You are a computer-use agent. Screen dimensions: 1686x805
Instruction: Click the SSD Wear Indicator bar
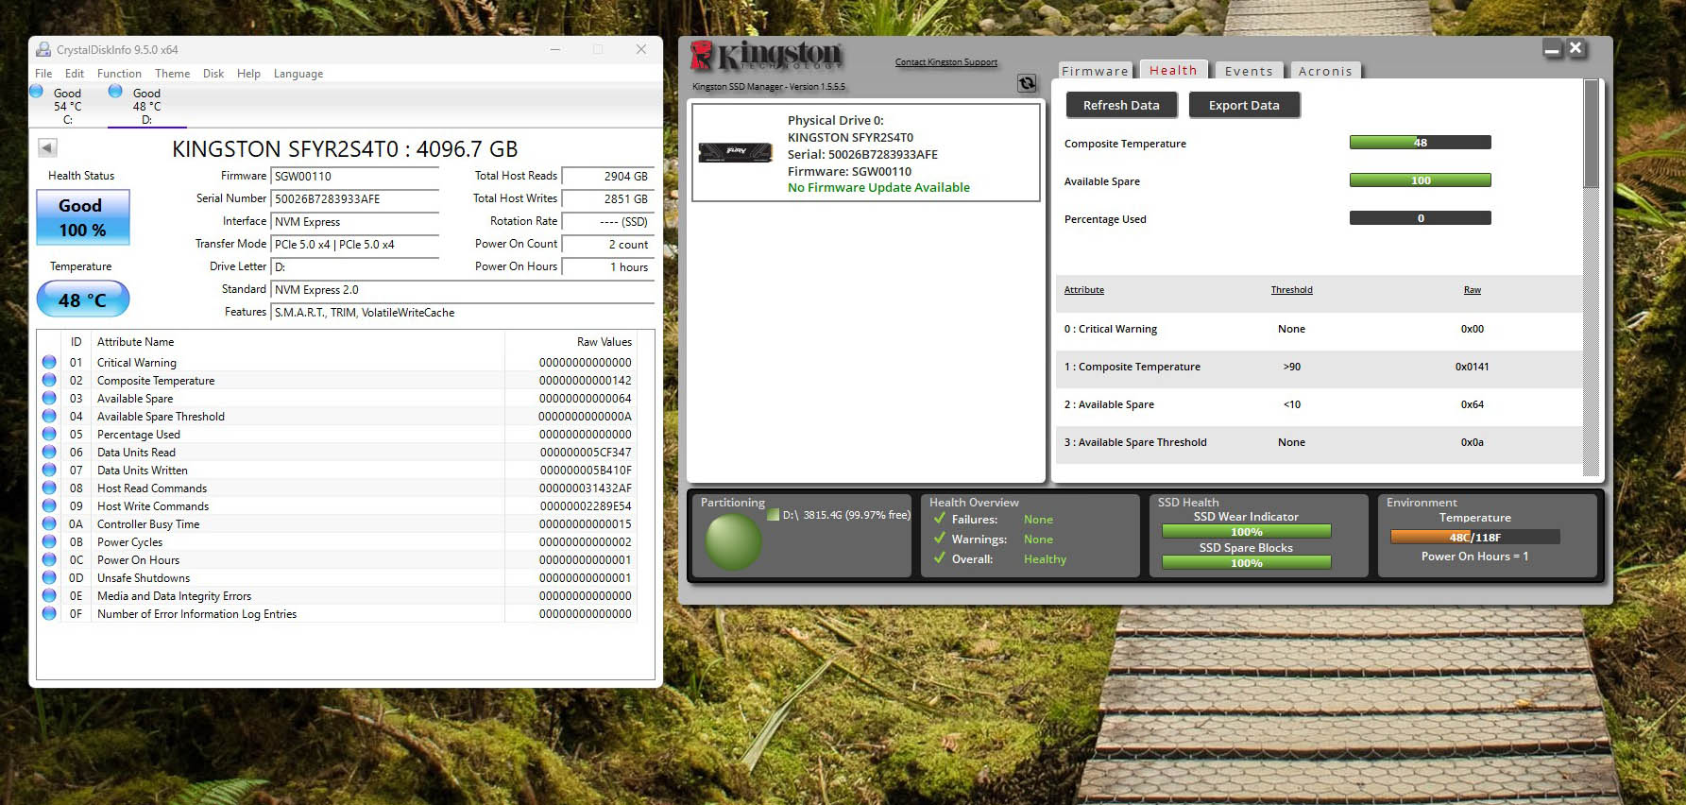click(1247, 532)
